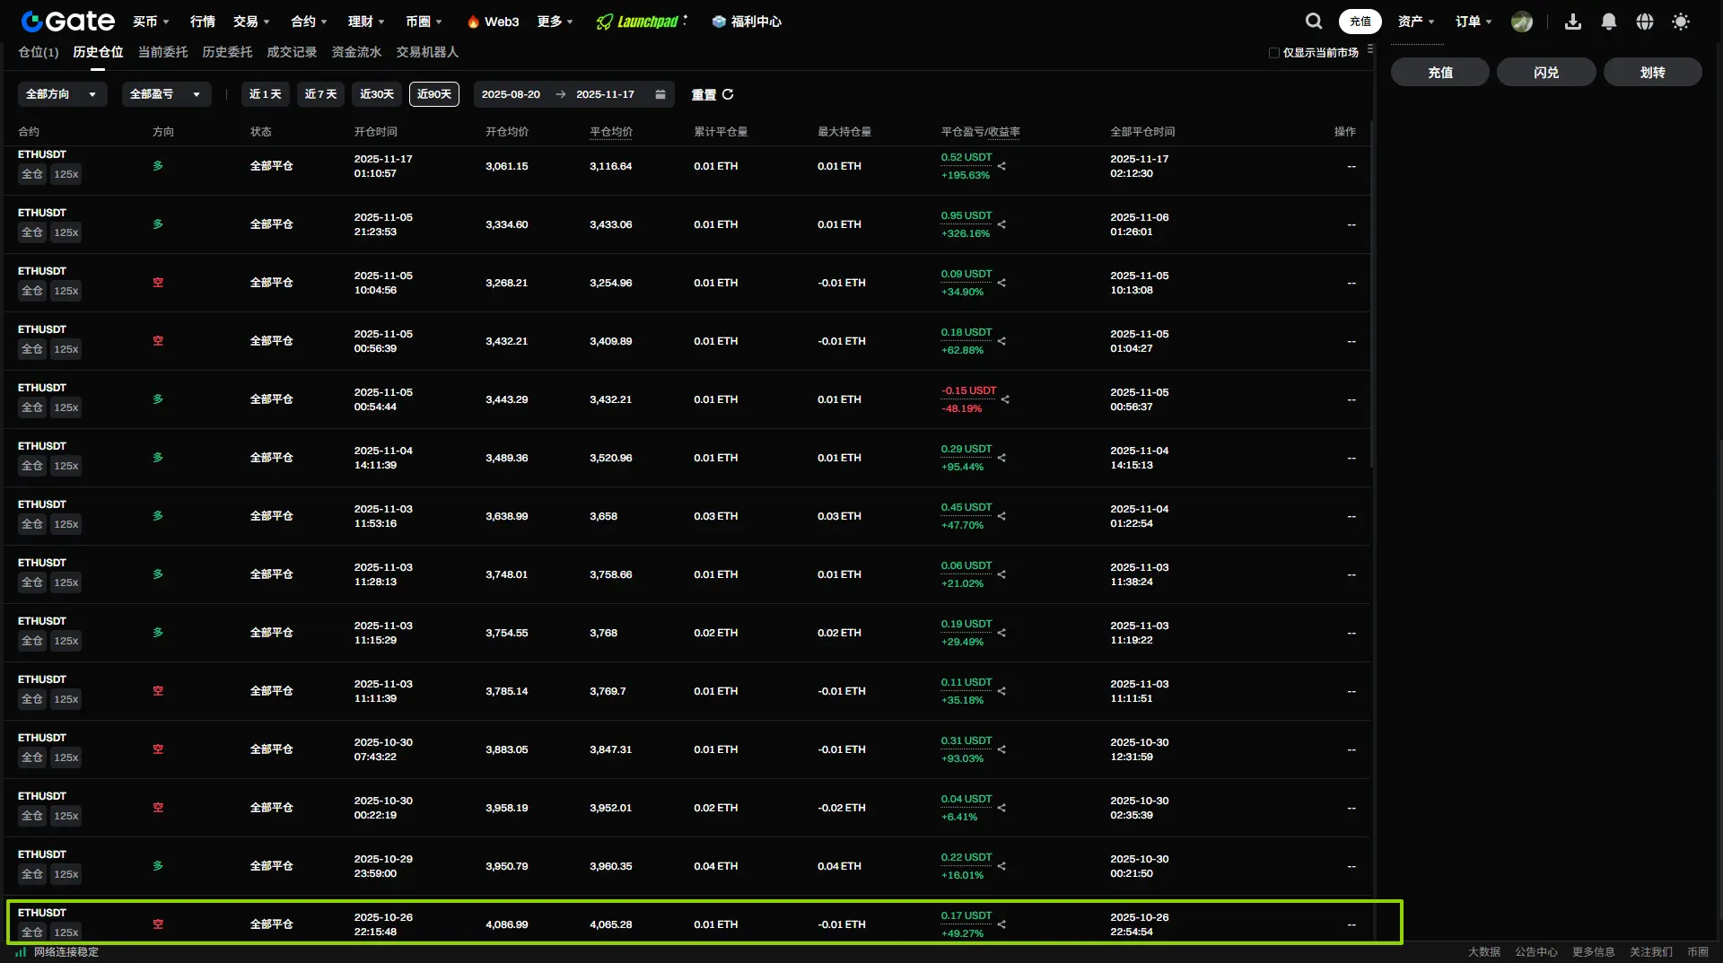The image size is (1723, 963).
Task: Switch to the 交易机器人 tab
Action: tap(427, 52)
